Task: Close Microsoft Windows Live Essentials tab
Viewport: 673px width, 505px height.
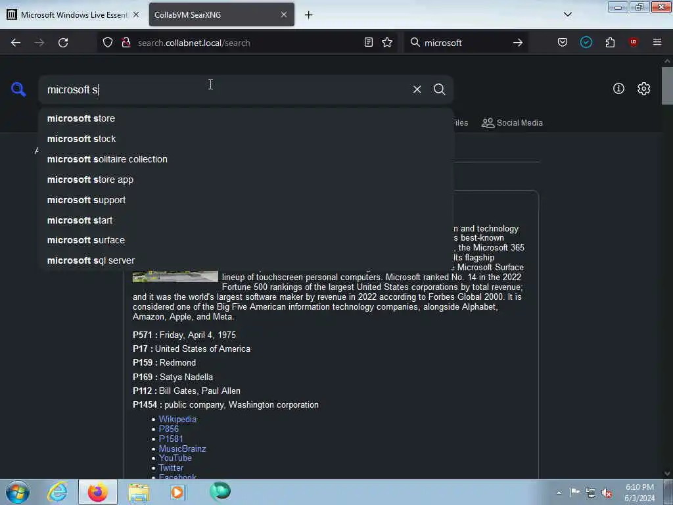Action: point(135,14)
